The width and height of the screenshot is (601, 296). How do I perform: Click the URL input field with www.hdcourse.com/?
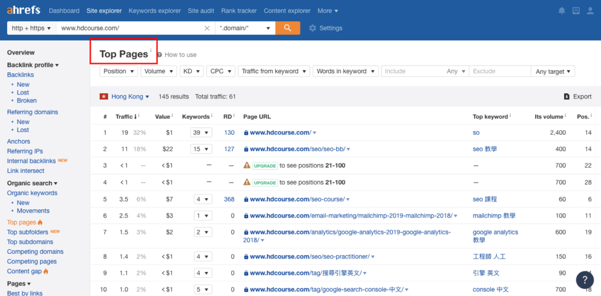[x=130, y=28]
